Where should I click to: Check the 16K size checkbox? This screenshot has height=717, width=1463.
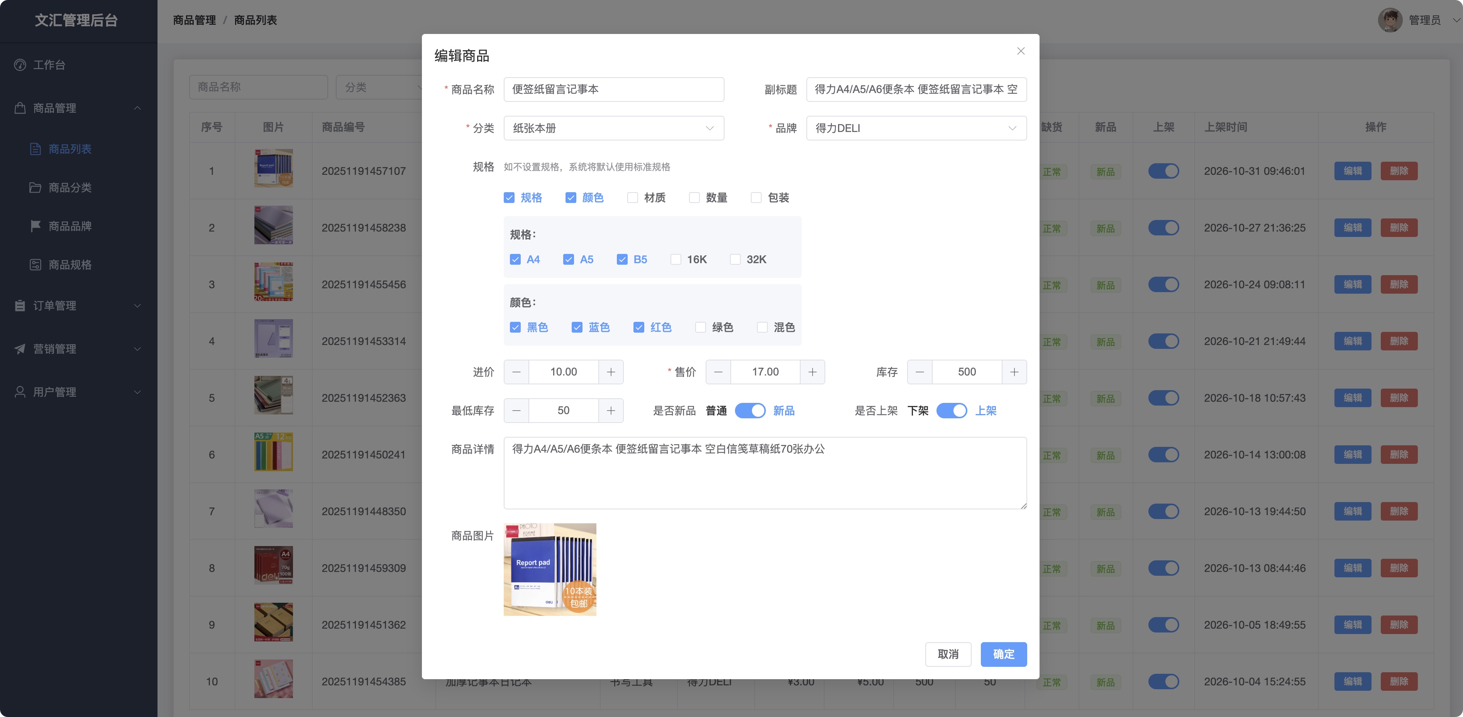[x=676, y=259]
